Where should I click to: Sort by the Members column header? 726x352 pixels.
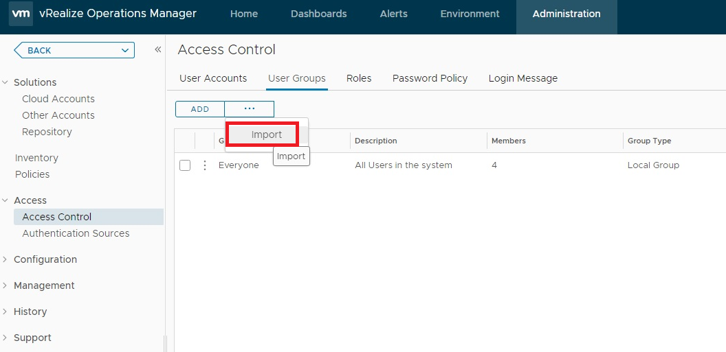pos(508,141)
